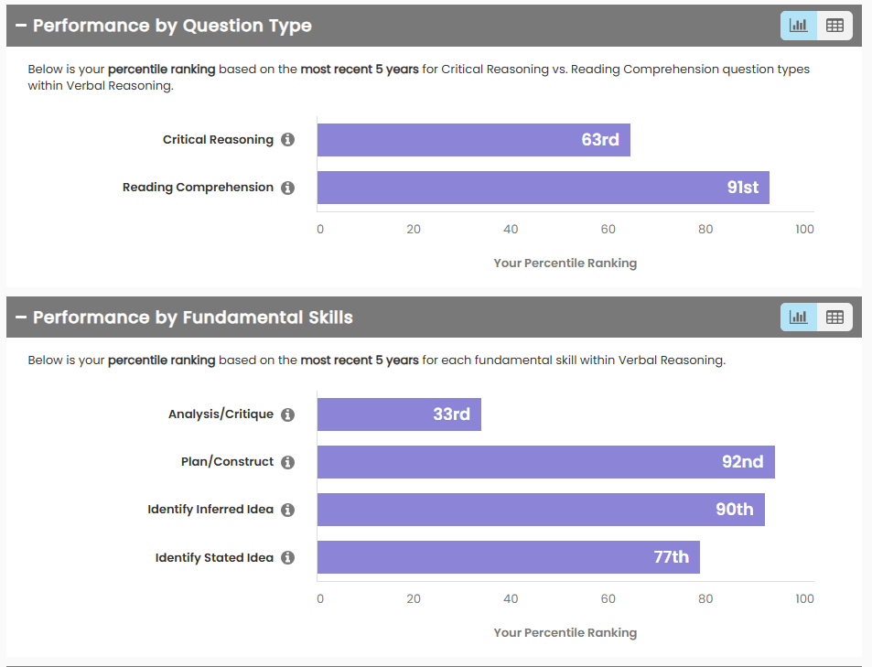This screenshot has height=667, width=872.
Task: Select the 33rd percentile Analysis/Critique bar
Action: pos(399,414)
